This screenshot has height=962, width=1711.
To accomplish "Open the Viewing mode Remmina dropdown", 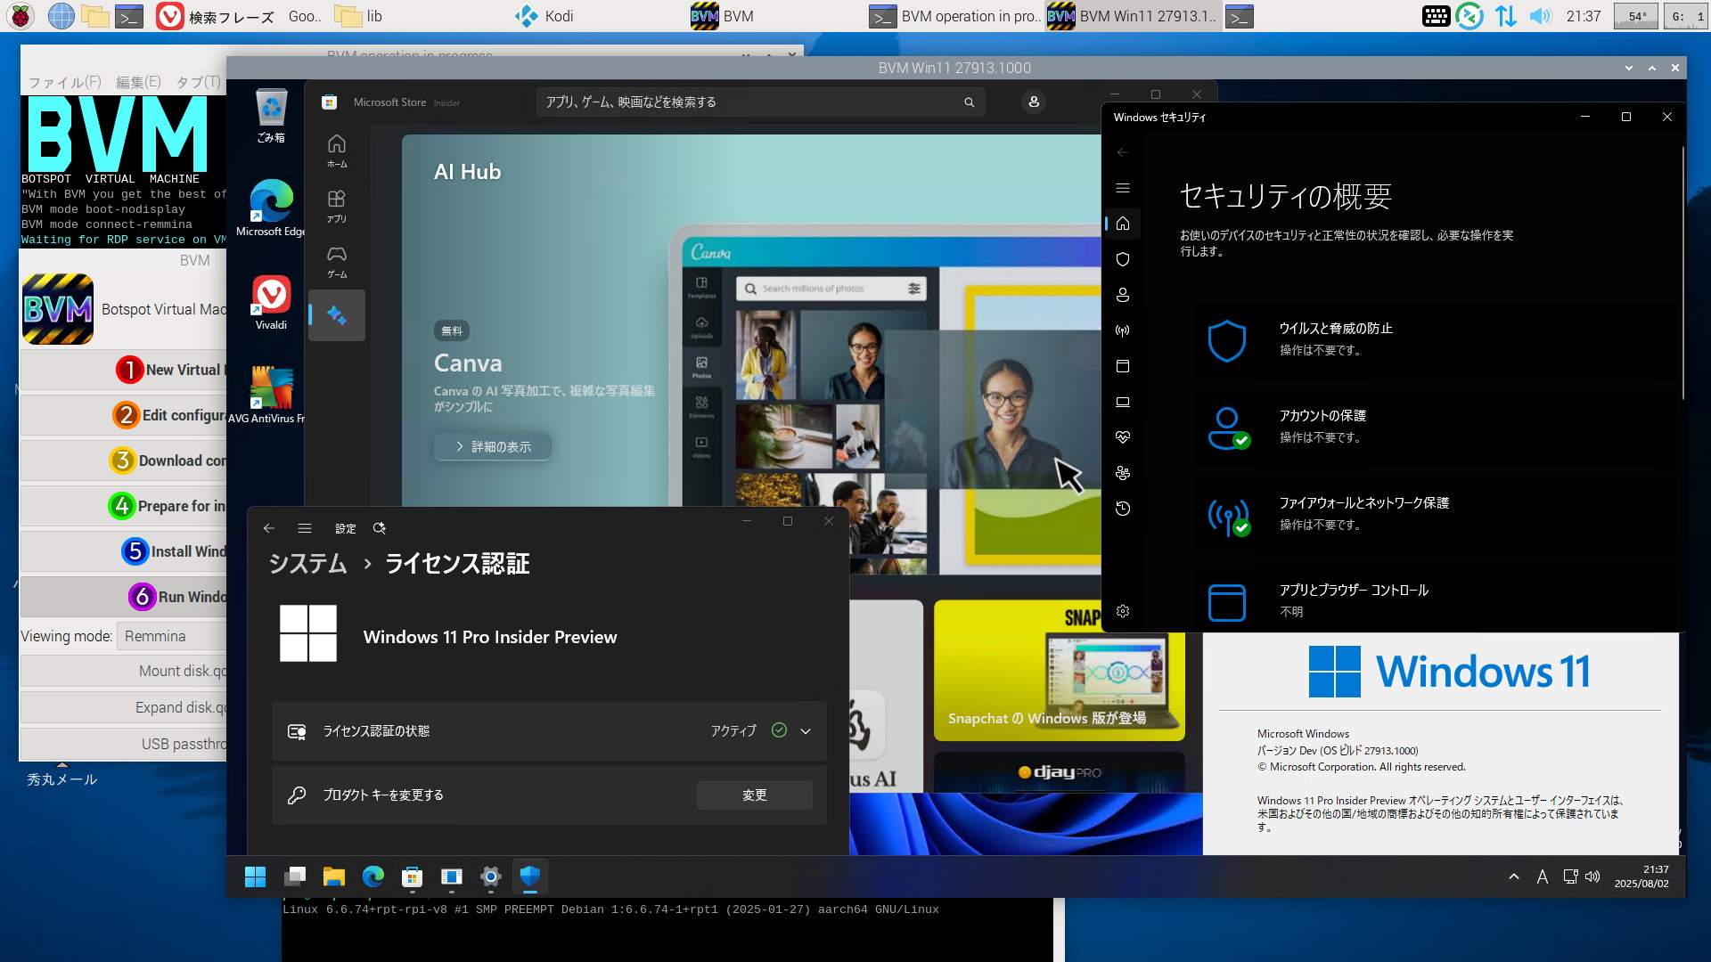I will click(x=174, y=636).
